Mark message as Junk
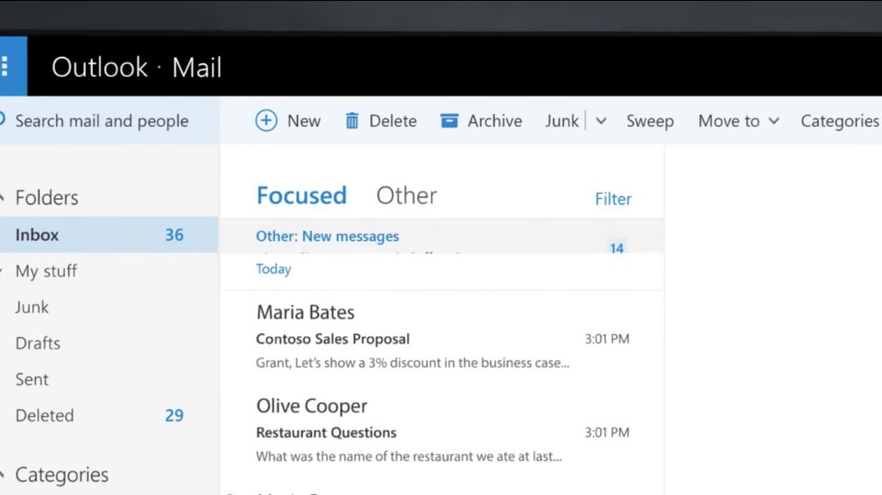This screenshot has width=882, height=495. 561,121
